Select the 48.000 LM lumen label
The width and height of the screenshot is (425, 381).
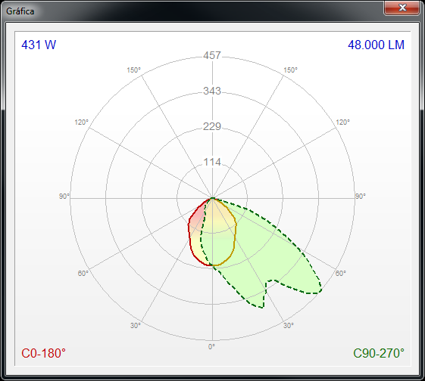tap(376, 45)
